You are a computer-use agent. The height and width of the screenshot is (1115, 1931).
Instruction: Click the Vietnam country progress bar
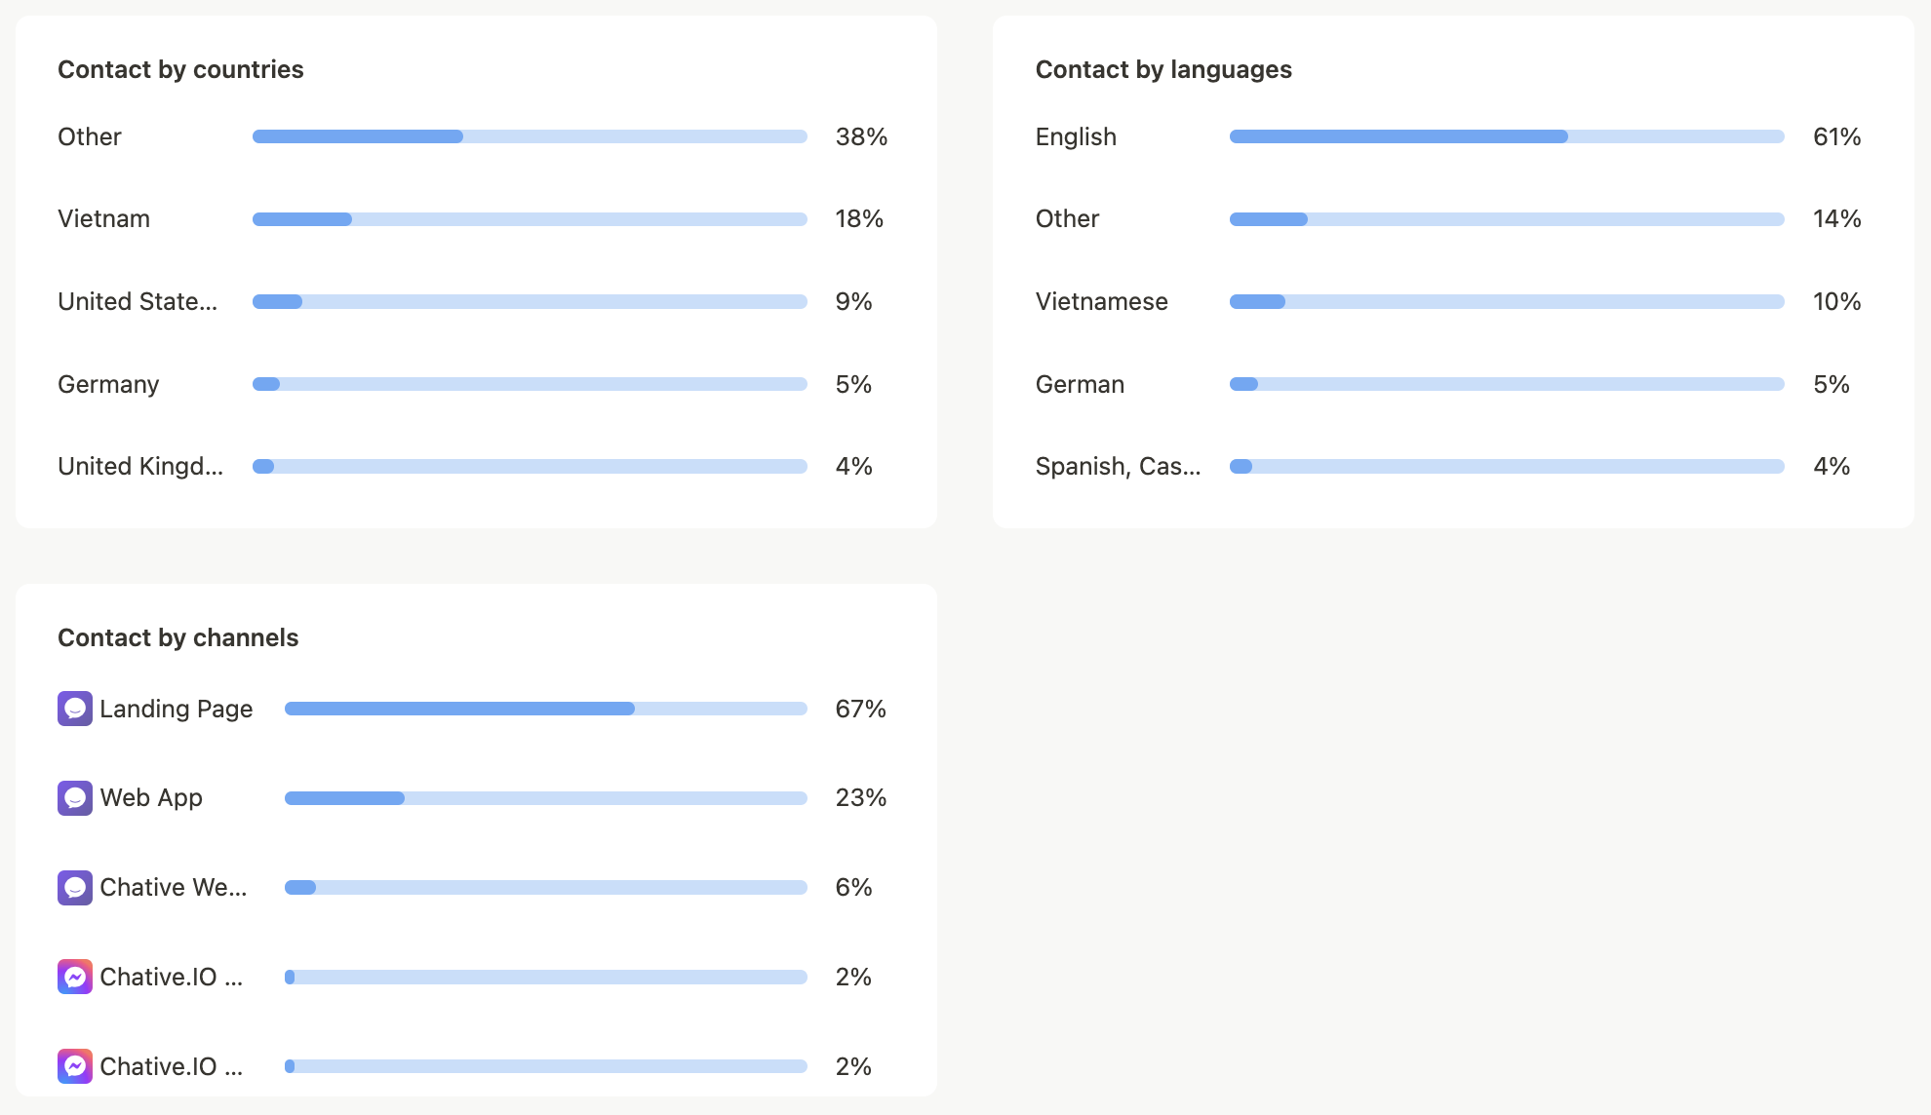point(530,219)
